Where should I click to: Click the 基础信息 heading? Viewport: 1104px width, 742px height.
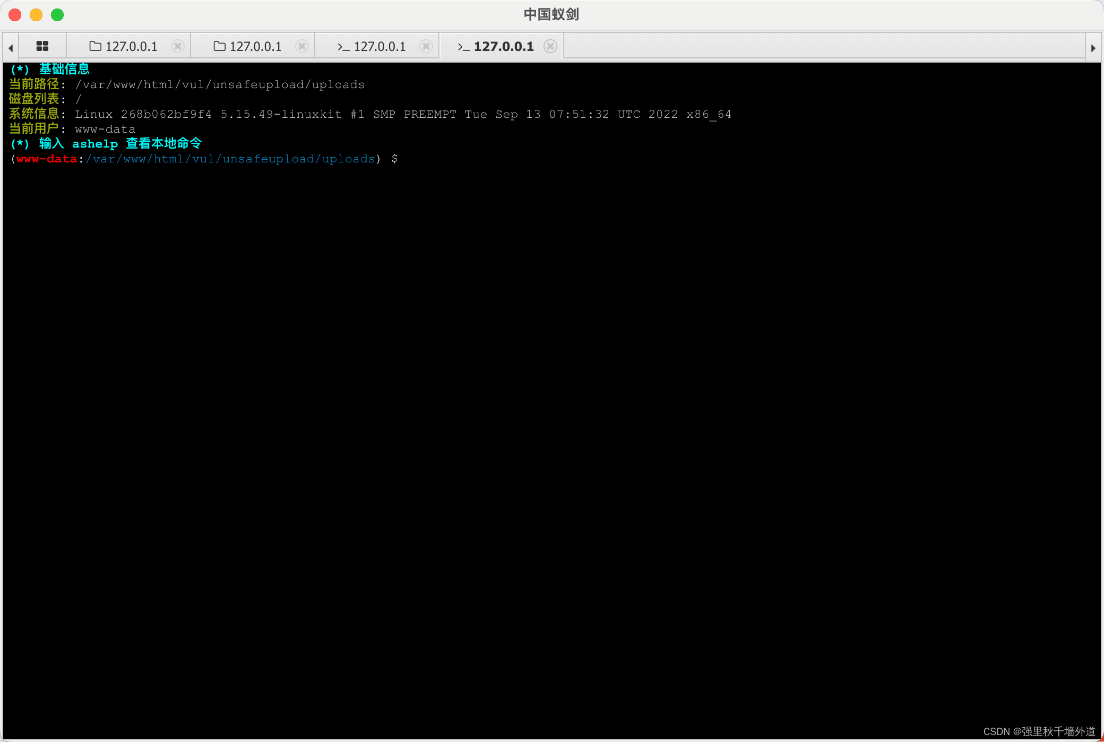click(64, 69)
